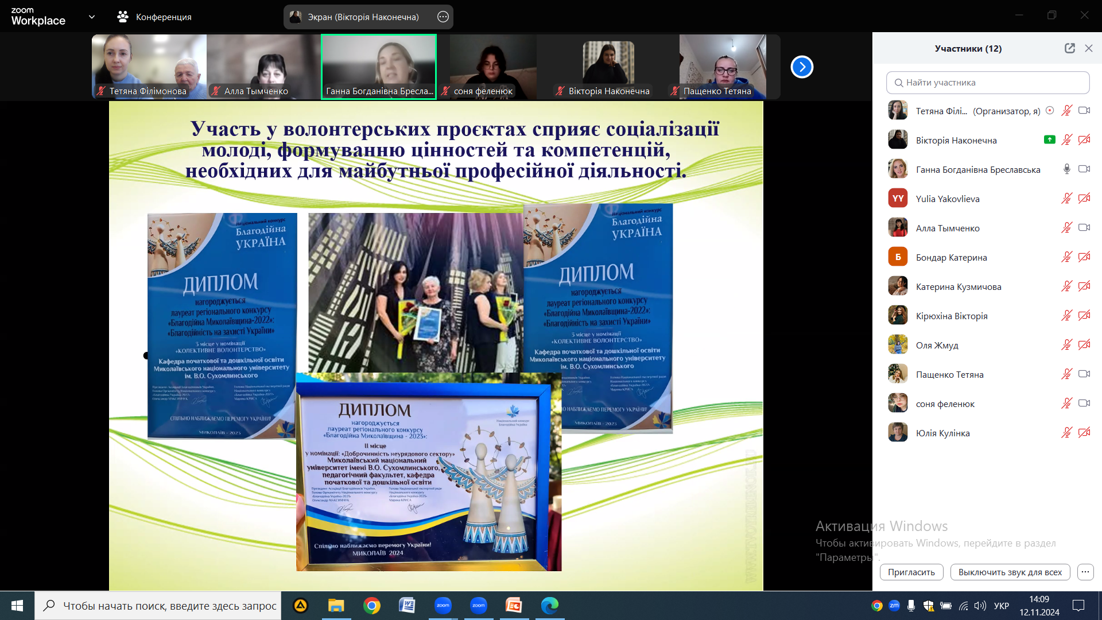Click the Пригласить button
This screenshot has height=620, width=1102.
(911, 572)
